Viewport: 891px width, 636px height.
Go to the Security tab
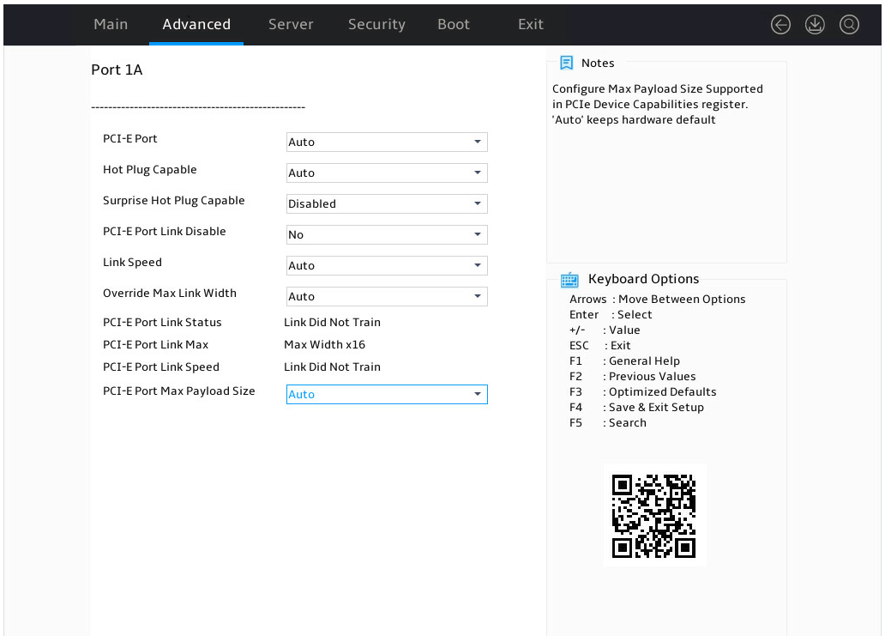(376, 24)
